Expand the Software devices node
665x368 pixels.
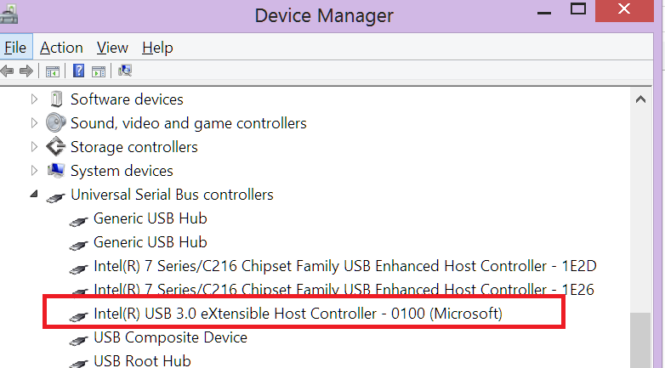coord(34,99)
